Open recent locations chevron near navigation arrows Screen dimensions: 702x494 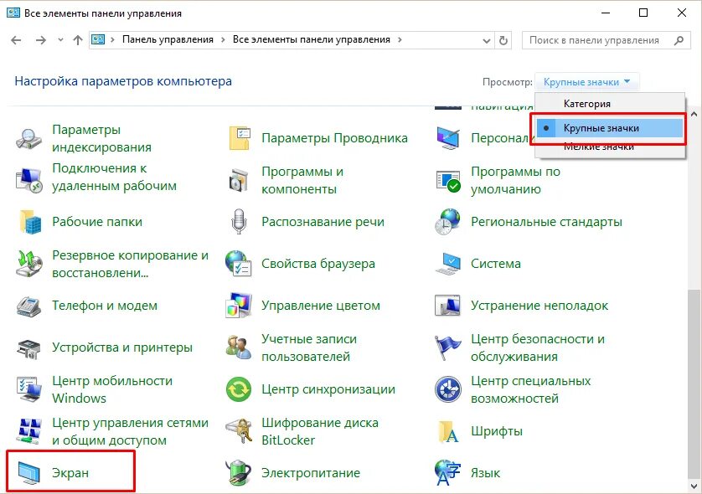click(x=59, y=39)
